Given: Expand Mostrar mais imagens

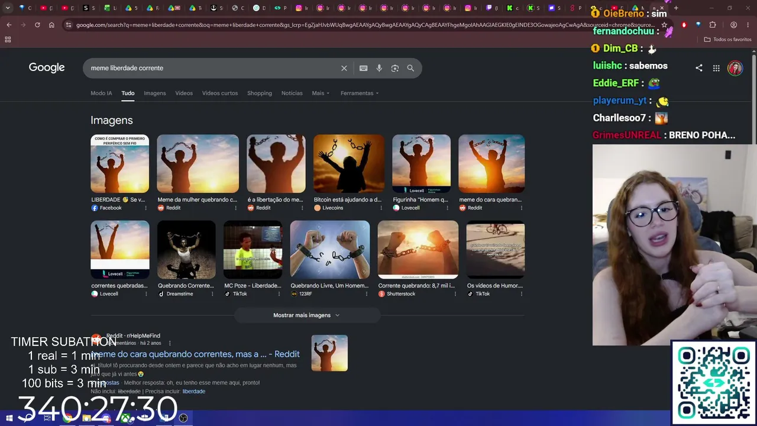Looking at the screenshot, I should pyautogui.click(x=307, y=315).
